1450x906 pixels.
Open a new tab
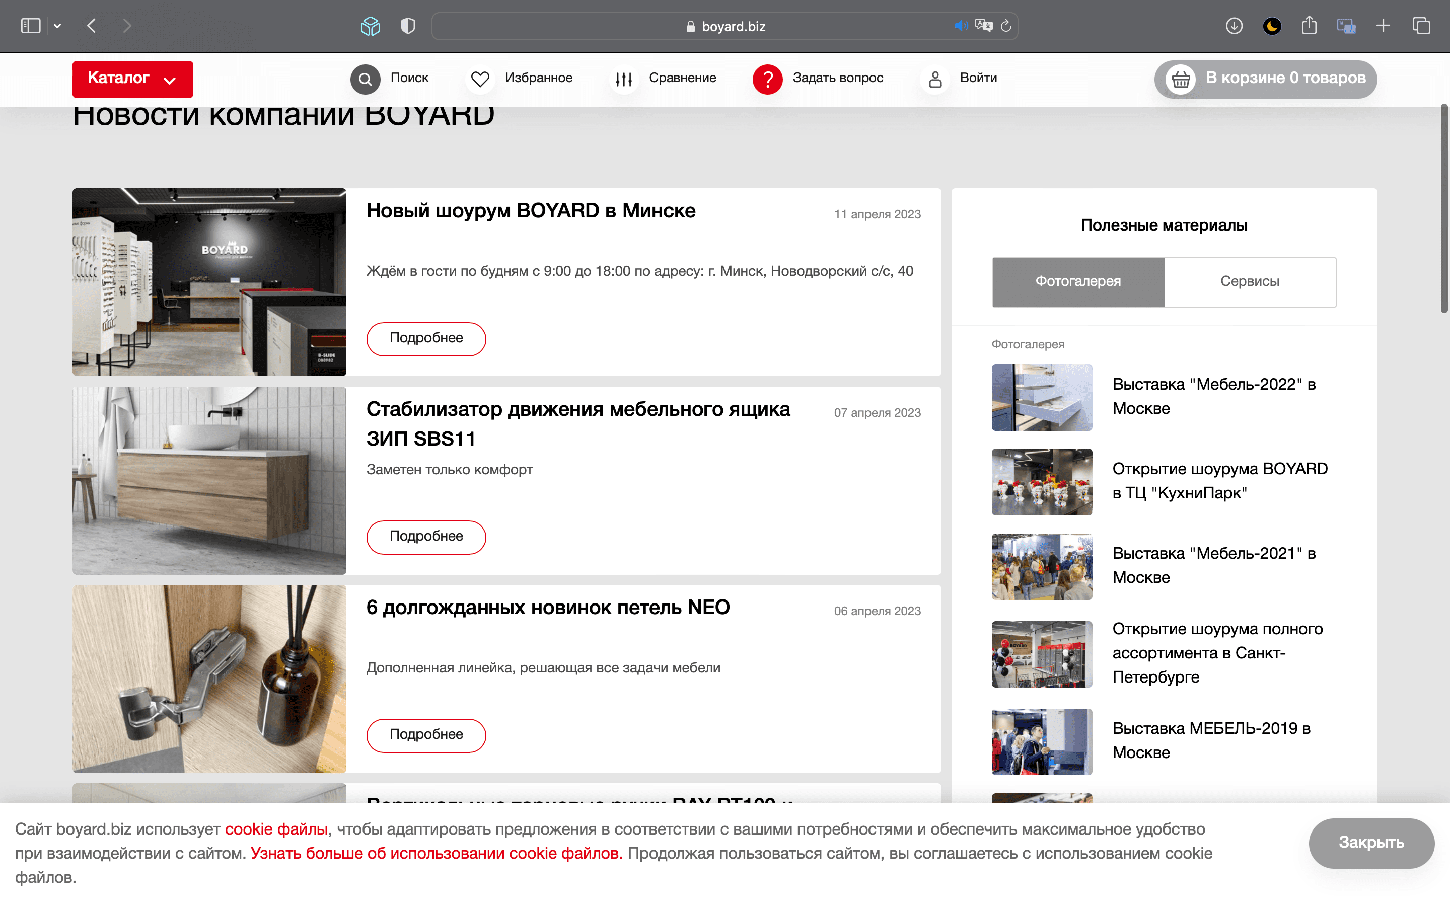(x=1383, y=26)
